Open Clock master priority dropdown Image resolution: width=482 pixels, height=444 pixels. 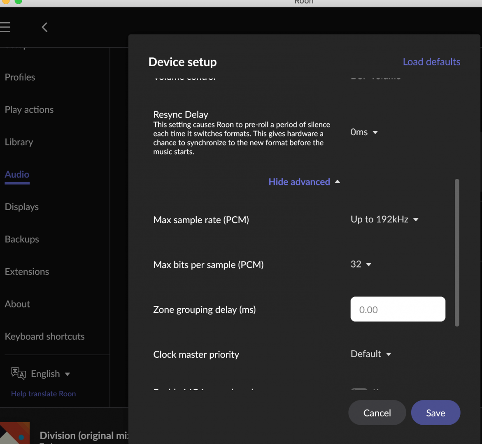(x=370, y=354)
